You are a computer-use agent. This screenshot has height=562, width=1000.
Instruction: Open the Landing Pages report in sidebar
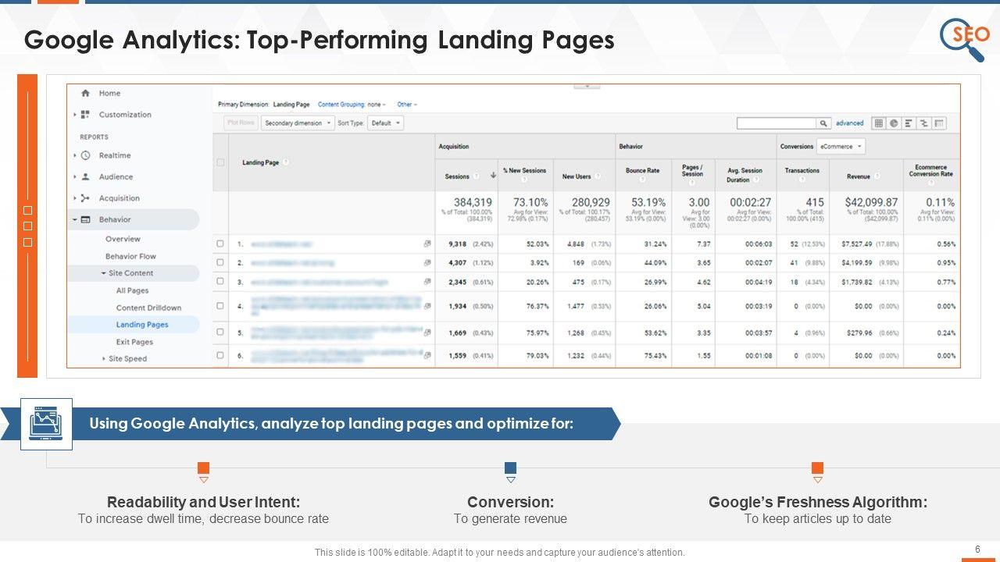142,325
